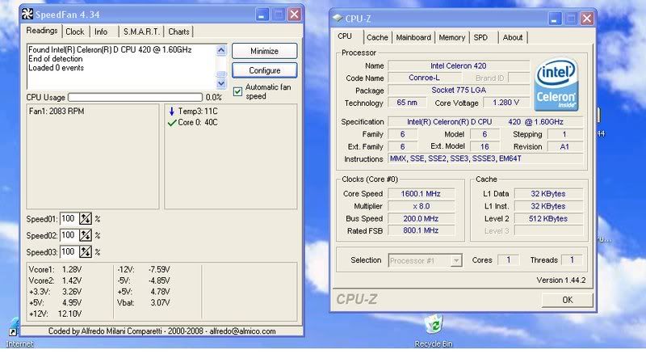The height and width of the screenshot is (354, 646).
Task: Click the Bus Speed 200.0 MHz value
Action: tap(421, 218)
